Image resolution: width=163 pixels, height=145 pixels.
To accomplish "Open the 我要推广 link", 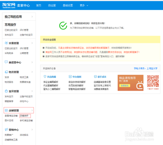I will (9, 135).
